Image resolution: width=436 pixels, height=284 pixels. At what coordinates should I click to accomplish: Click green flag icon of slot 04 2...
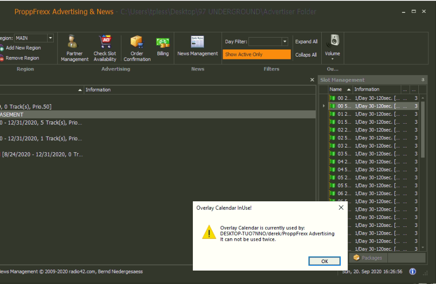pos(332,162)
